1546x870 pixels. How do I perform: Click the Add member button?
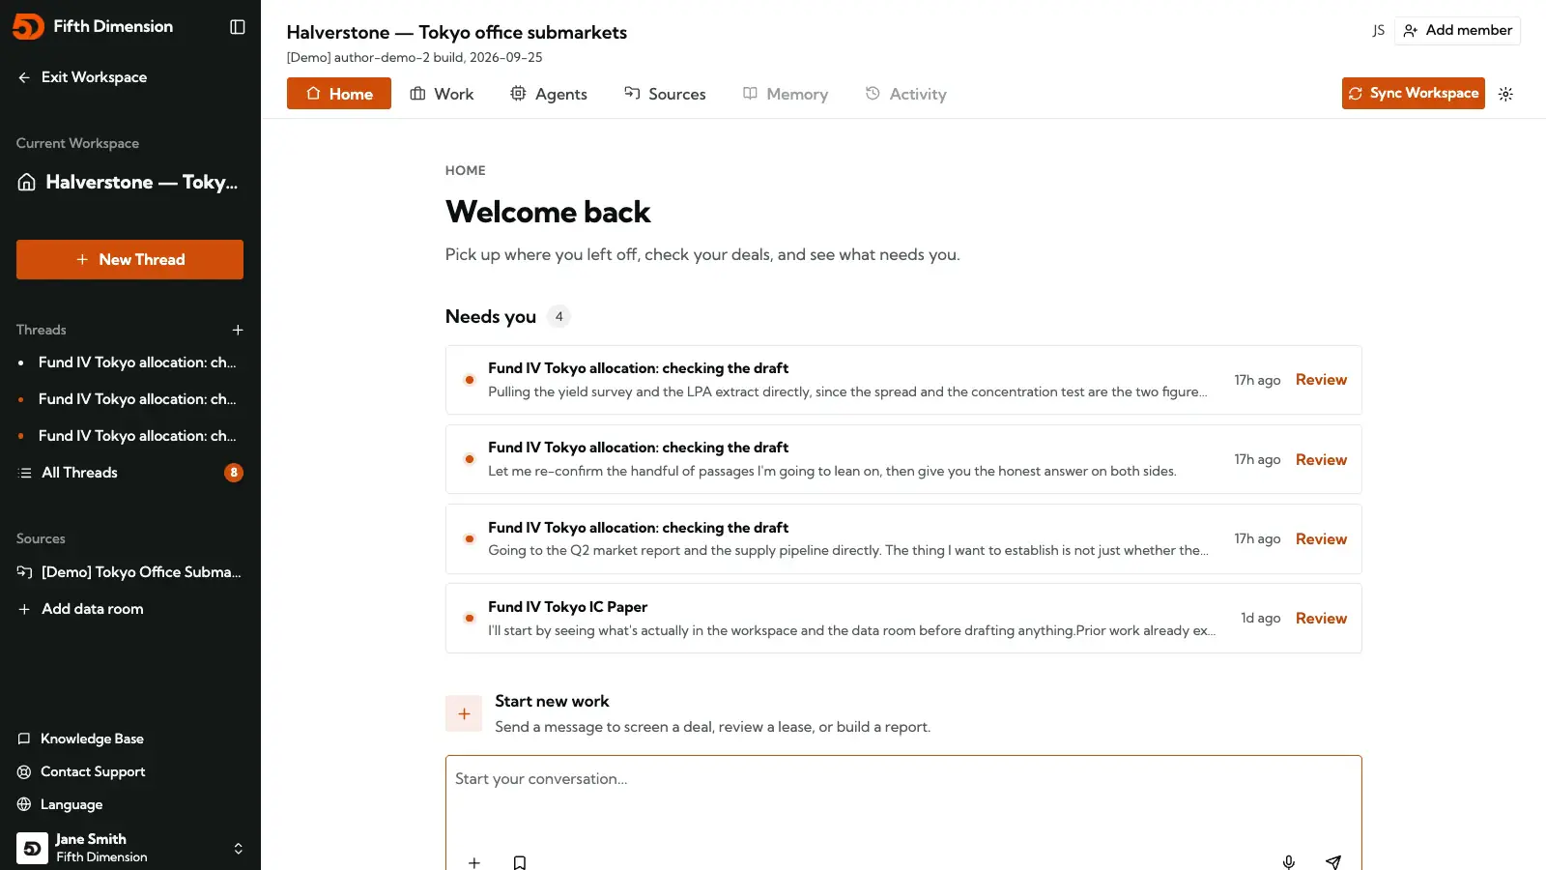click(x=1457, y=30)
